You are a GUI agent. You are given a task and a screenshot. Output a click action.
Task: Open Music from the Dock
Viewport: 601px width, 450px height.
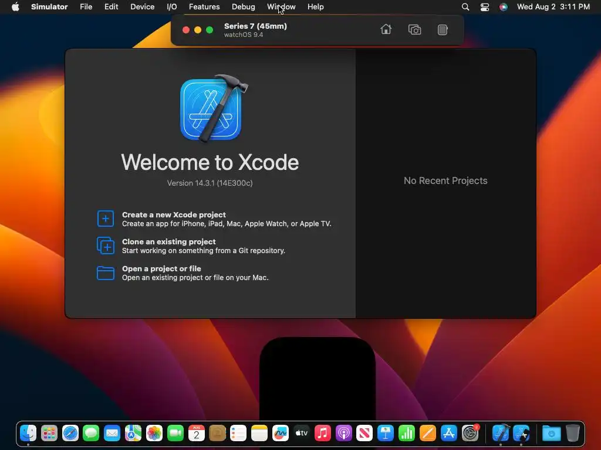pos(323,433)
